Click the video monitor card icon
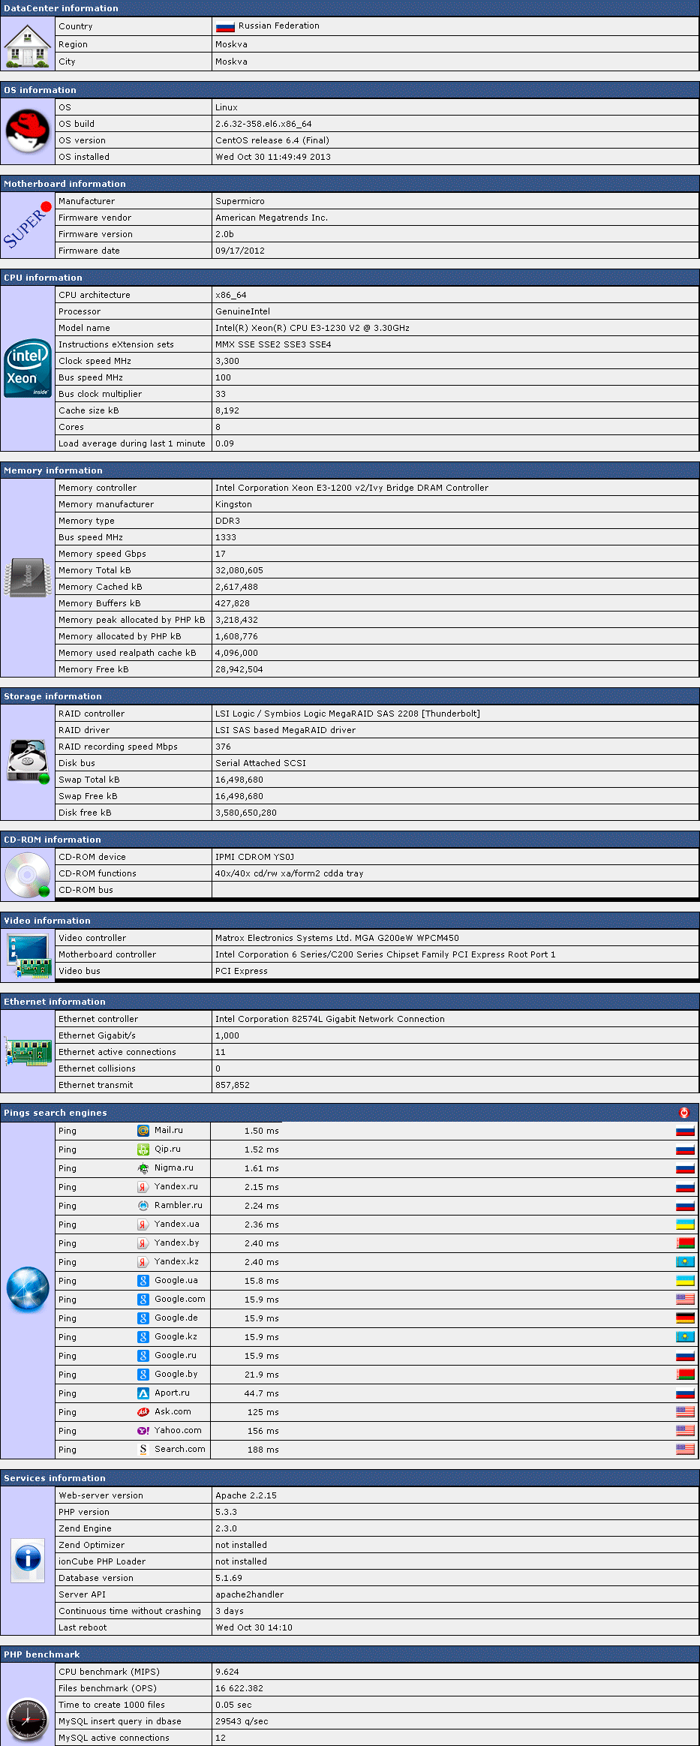This screenshot has width=700, height=1746. tap(28, 954)
